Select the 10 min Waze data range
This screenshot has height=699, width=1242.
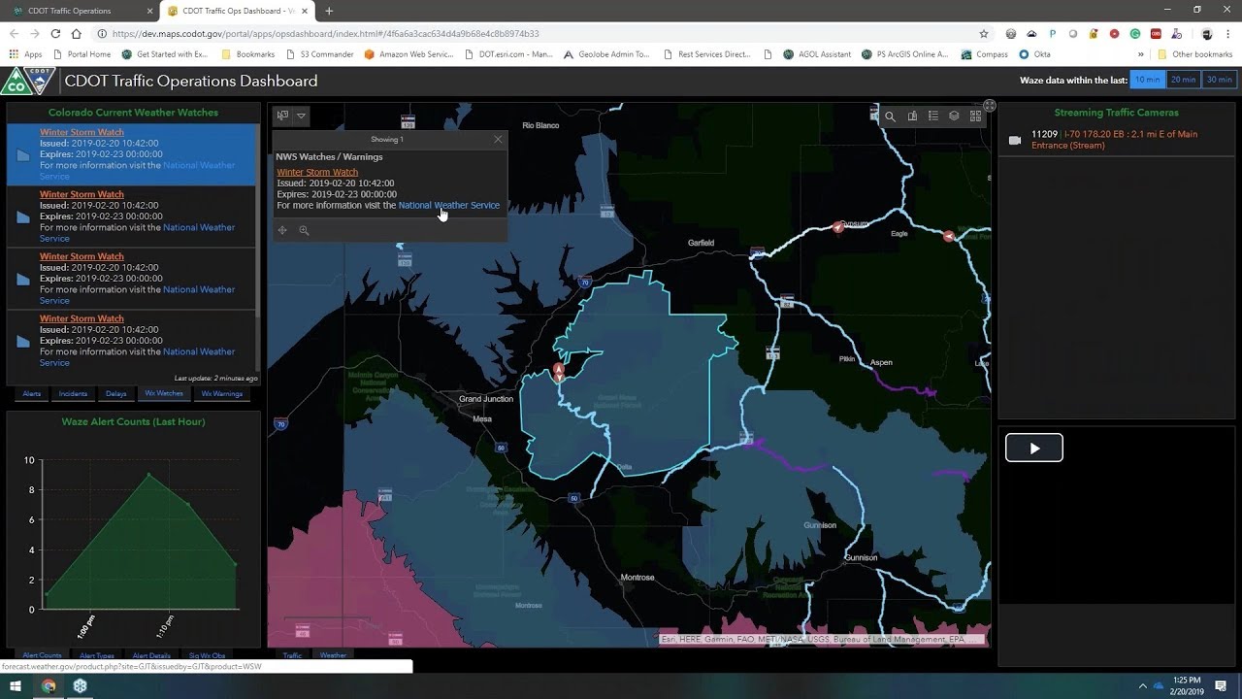[1147, 80]
